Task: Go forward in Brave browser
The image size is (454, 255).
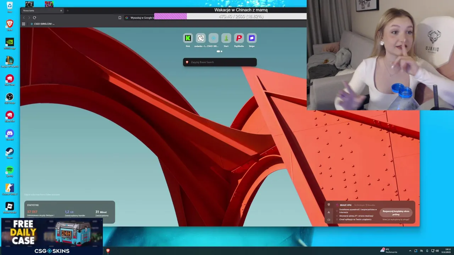Action: [x=29, y=18]
